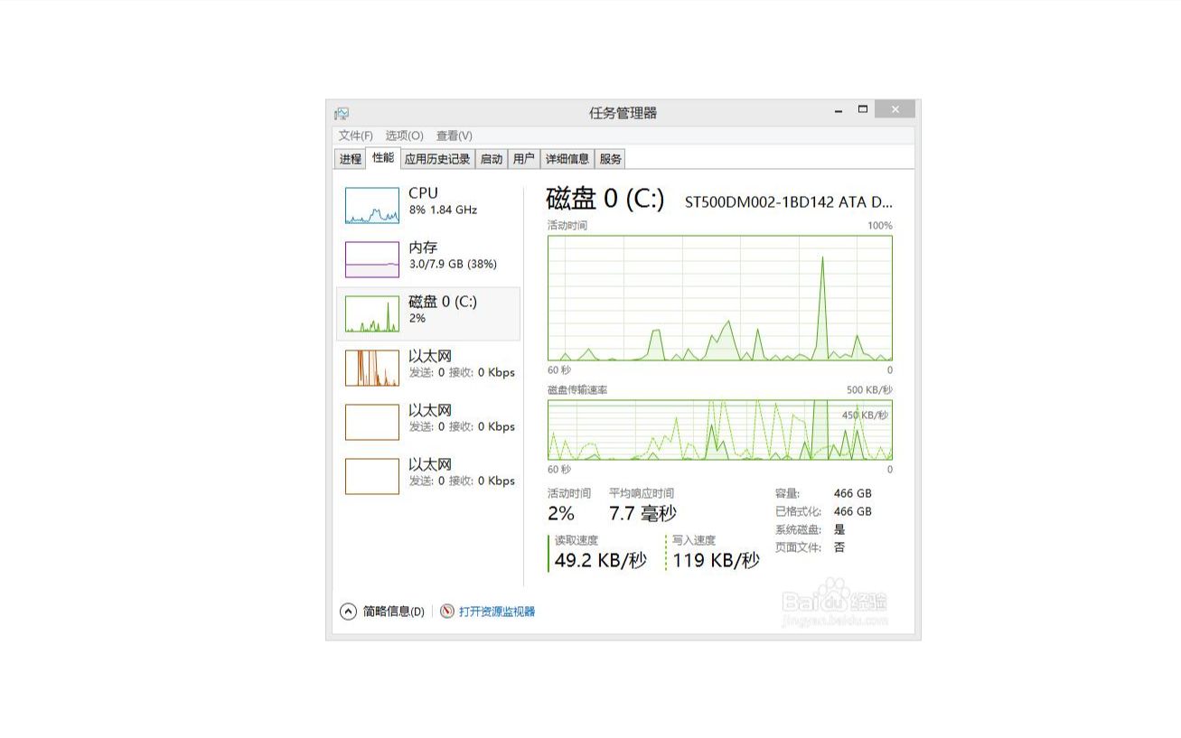
Task: Switch to the 进程 tab
Action: 351,159
